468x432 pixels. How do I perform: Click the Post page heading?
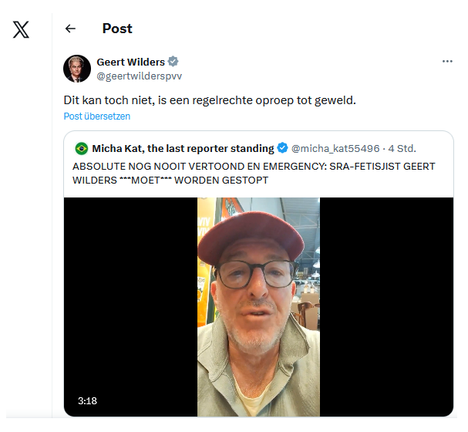[x=117, y=29]
